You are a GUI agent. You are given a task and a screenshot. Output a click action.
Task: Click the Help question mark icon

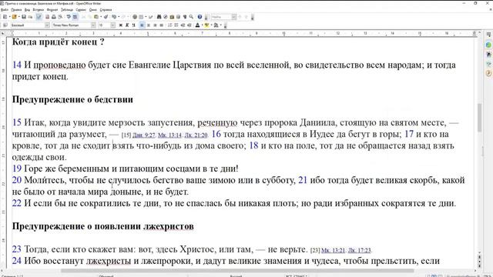click(200, 17)
